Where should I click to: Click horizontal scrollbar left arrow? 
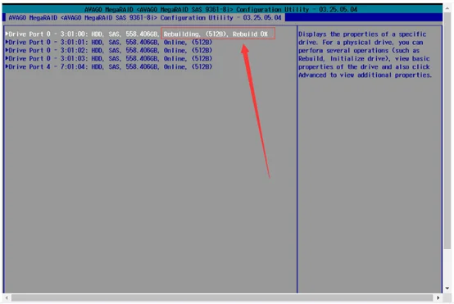click(x=7, y=297)
